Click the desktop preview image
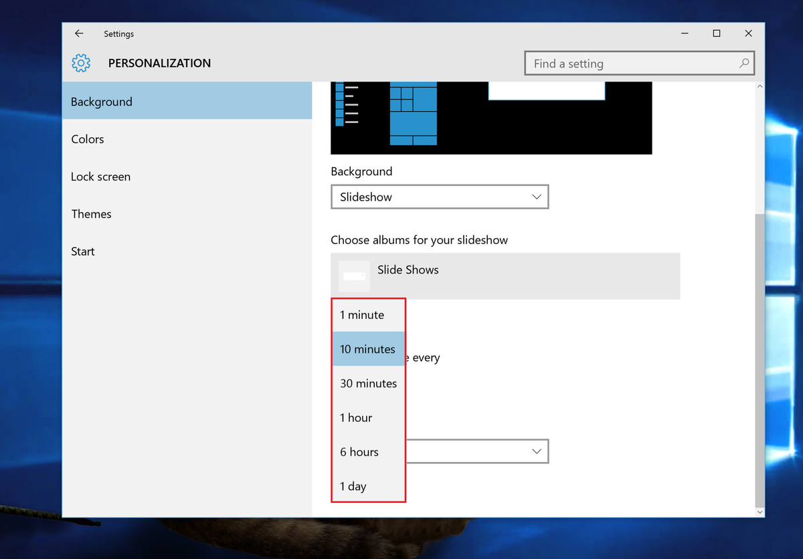The height and width of the screenshot is (559, 803). coord(491,118)
